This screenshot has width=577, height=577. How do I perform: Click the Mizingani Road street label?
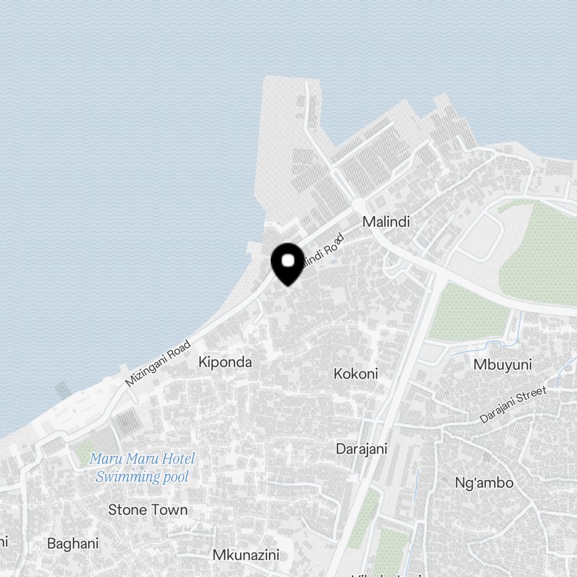(158, 363)
